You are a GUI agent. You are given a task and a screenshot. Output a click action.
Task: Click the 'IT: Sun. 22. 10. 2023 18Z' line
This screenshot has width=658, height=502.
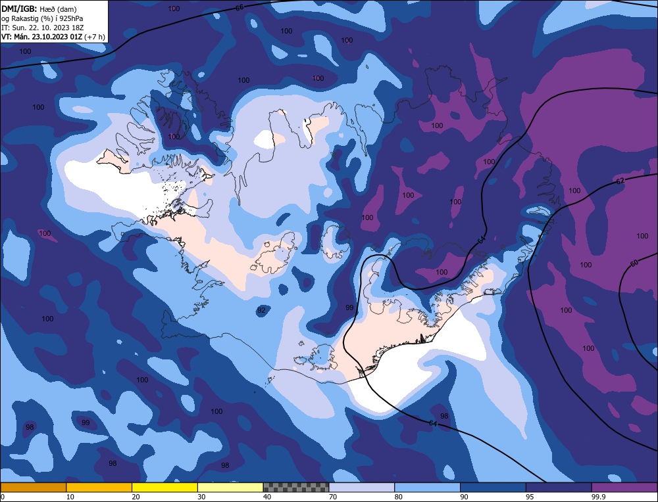point(42,28)
